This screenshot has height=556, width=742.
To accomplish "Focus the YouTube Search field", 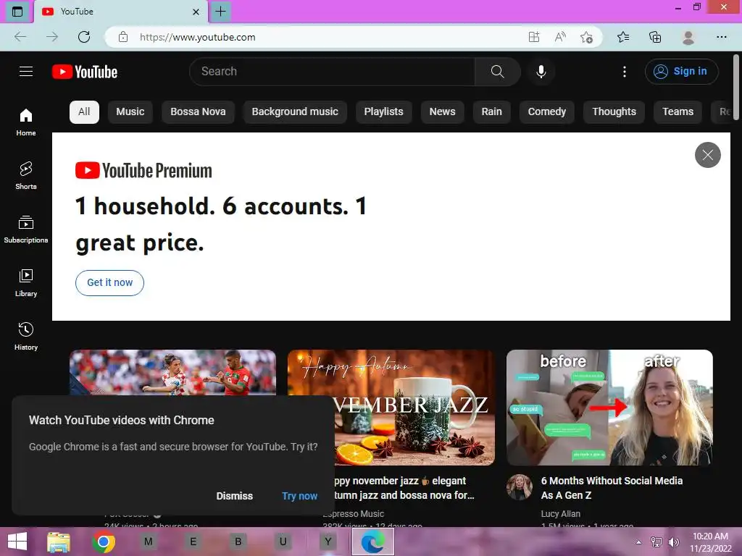I will [332, 72].
